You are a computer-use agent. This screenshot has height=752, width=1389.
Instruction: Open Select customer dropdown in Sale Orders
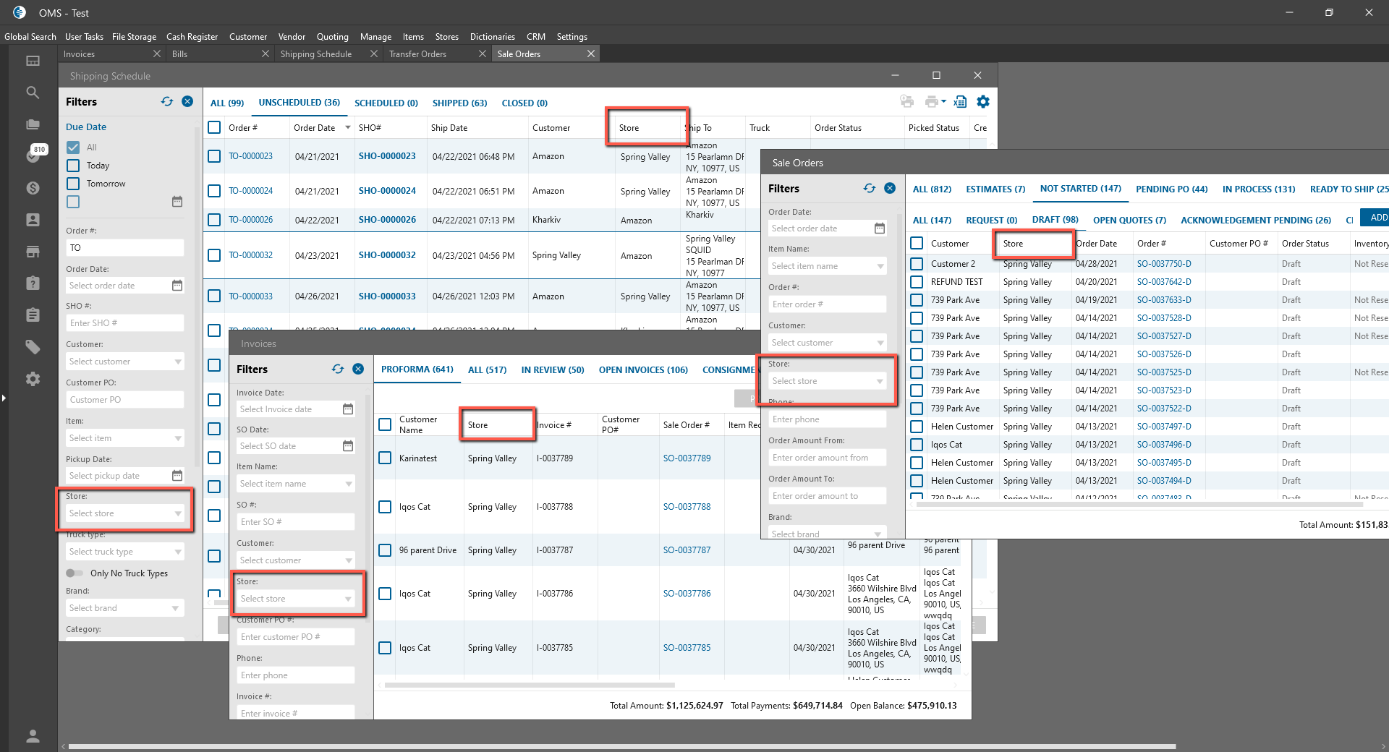click(x=827, y=343)
